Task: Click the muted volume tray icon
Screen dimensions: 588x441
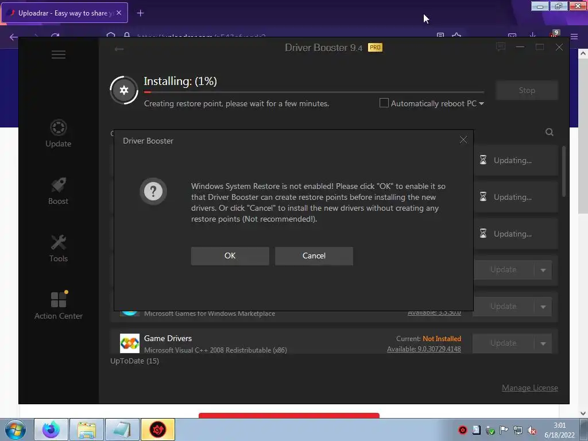Action: [x=532, y=430]
